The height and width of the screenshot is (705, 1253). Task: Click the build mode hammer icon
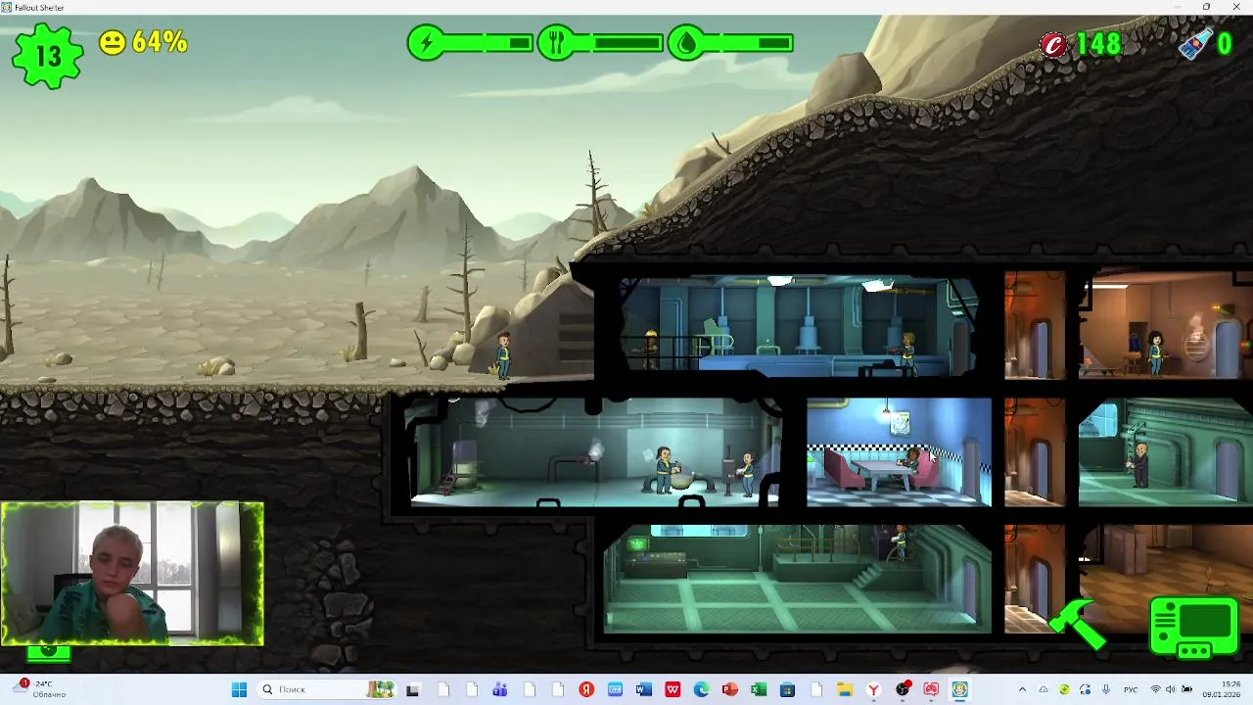(1078, 625)
